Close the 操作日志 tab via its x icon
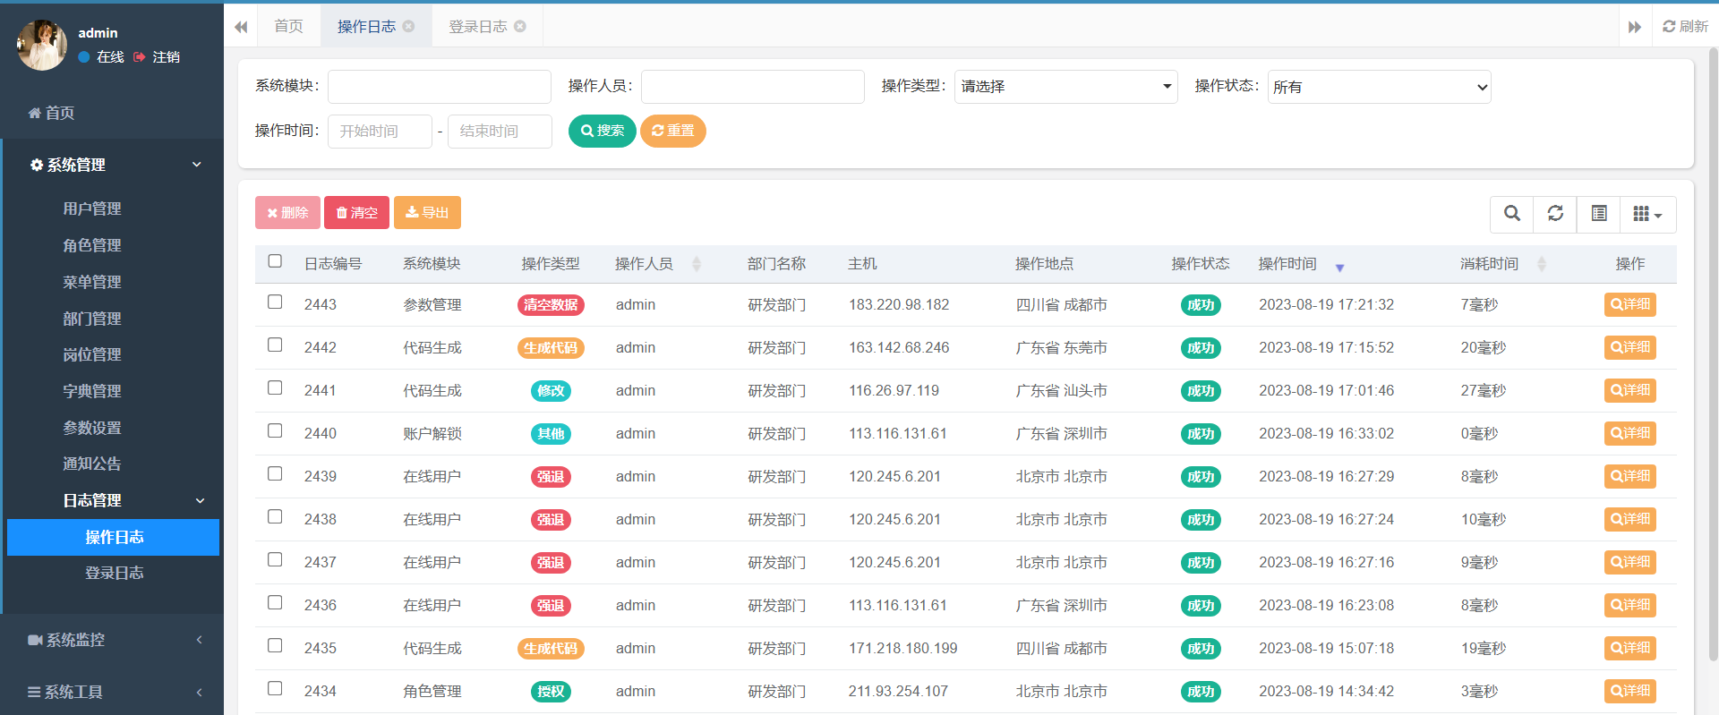Viewport: 1719px width, 715px height. (x=409, y=26)
